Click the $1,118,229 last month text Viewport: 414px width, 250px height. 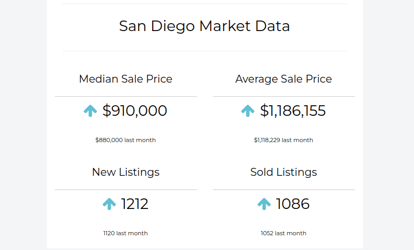(x=283, y=140)
